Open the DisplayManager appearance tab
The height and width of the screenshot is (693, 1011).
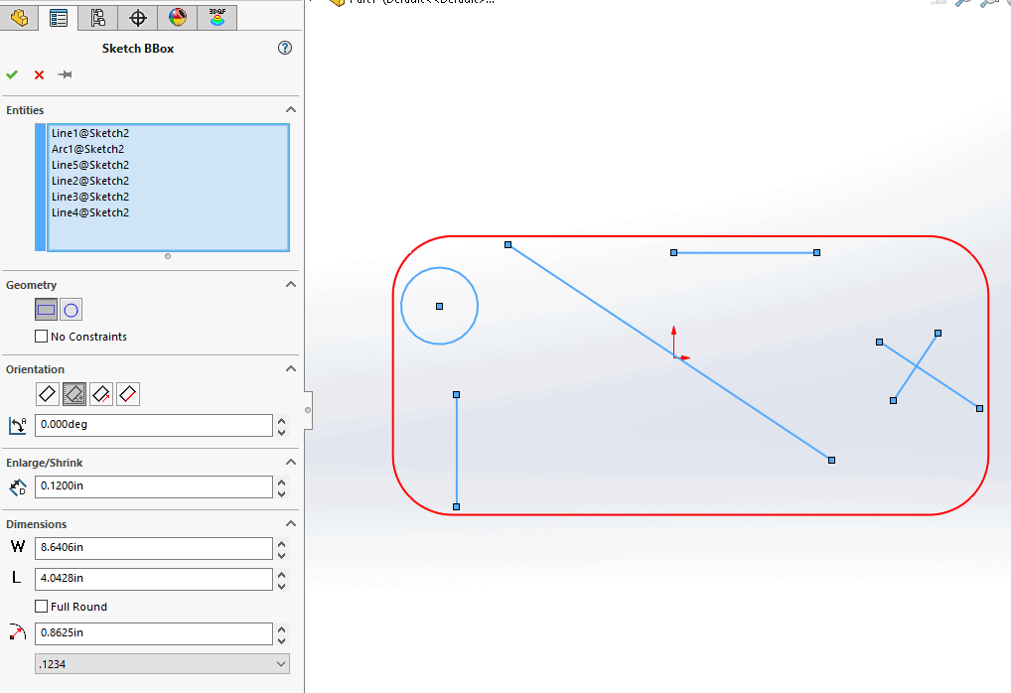[x=177, y=17]
